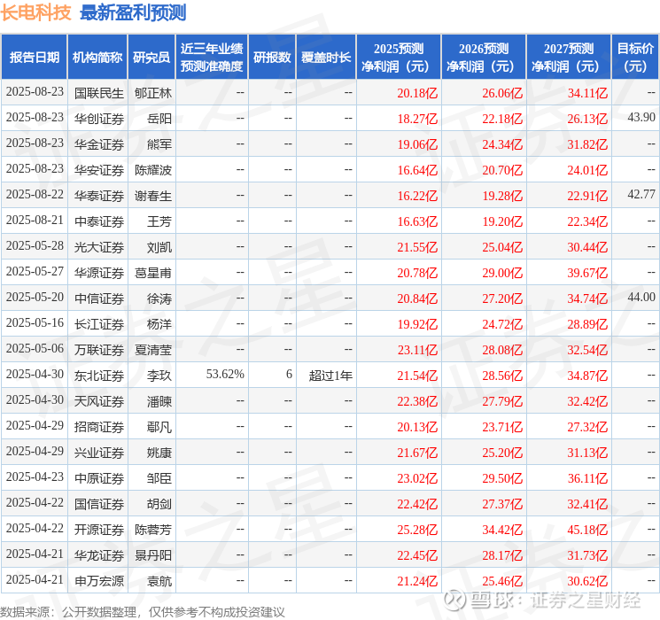
Task: Click the 研究员 column header
Action: tap(151, 58)
